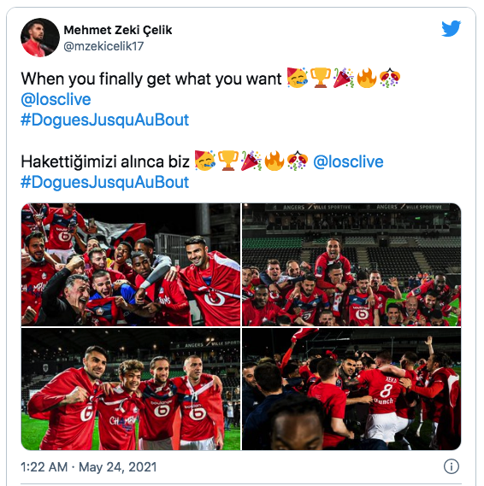
Task: Click the Twitter bird logo
Action: click(451, 28)
